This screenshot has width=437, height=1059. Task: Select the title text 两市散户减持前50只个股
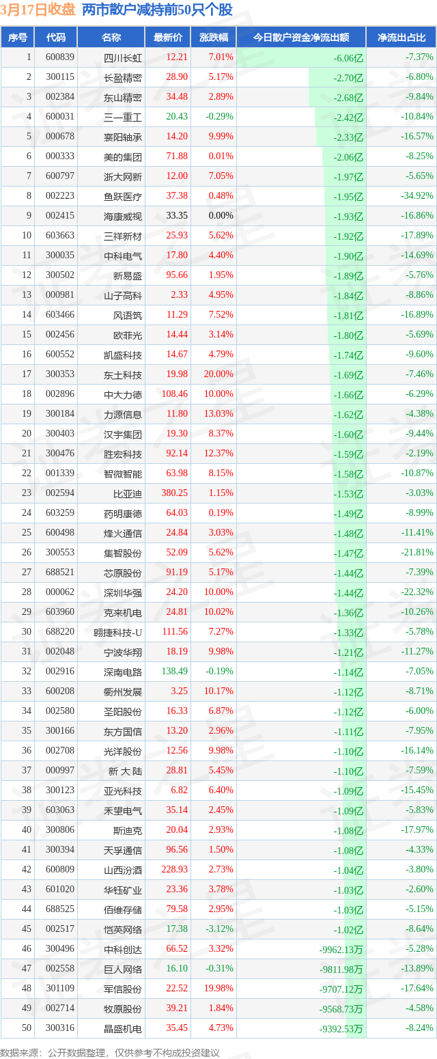tap(157, 10)
